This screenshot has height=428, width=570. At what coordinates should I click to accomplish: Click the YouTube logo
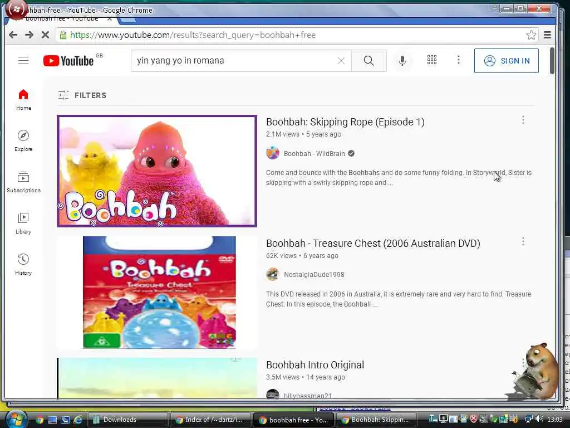click(68, 60)
